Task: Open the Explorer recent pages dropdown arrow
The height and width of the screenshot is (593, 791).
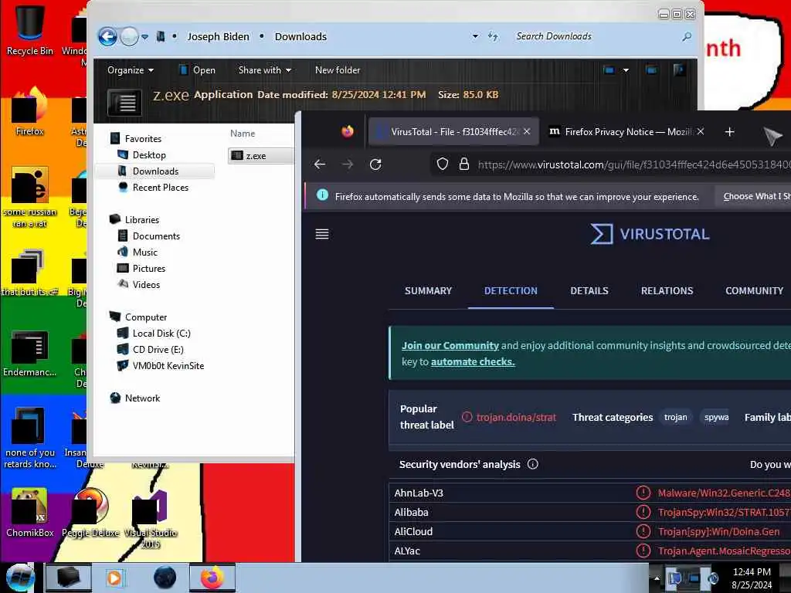Action: pos(144,37)
